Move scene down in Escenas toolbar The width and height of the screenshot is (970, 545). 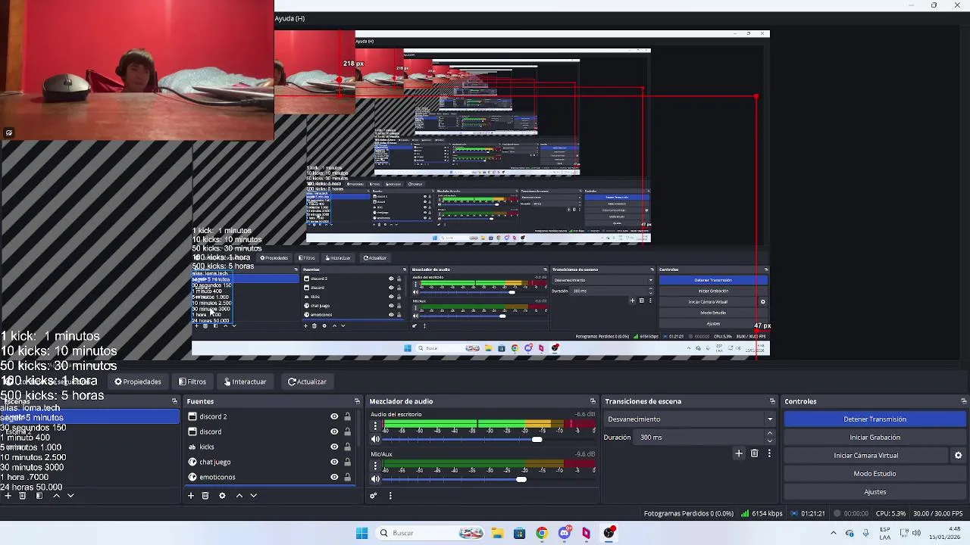pyautogui.click(x=70, y=496)
